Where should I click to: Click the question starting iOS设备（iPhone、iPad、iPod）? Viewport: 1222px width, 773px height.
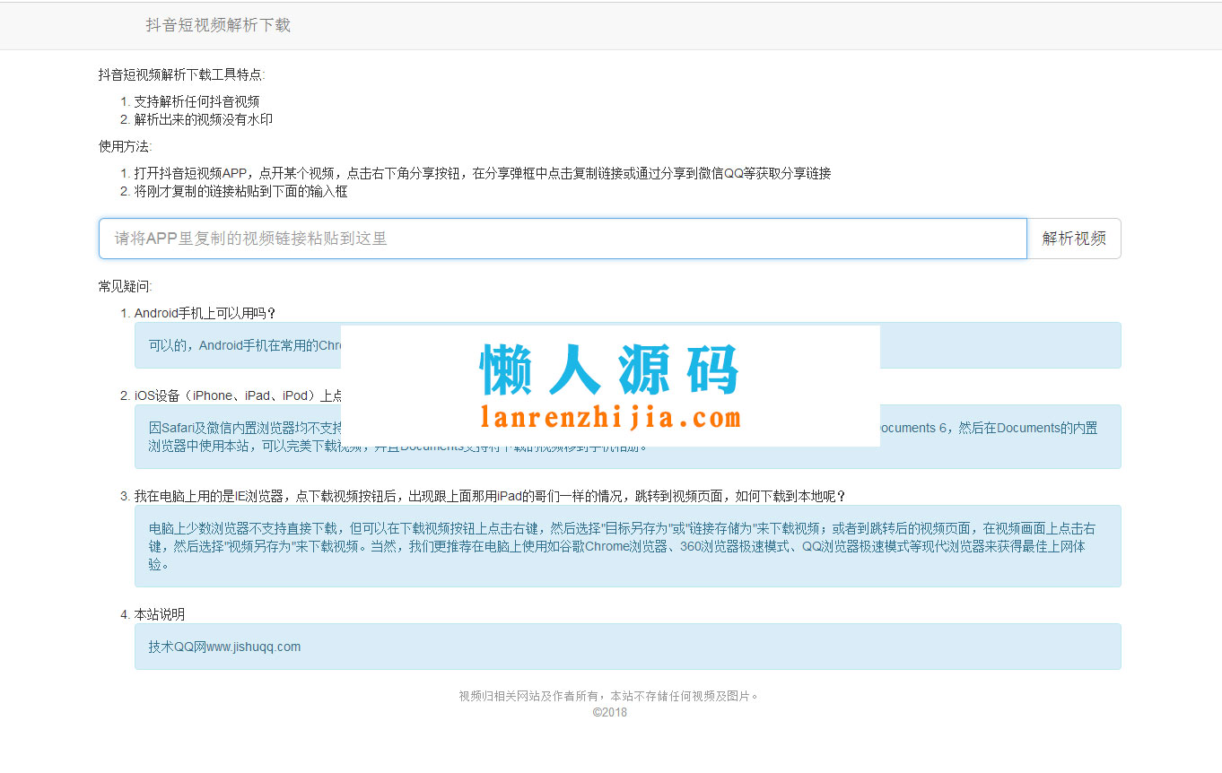[236, 395]
